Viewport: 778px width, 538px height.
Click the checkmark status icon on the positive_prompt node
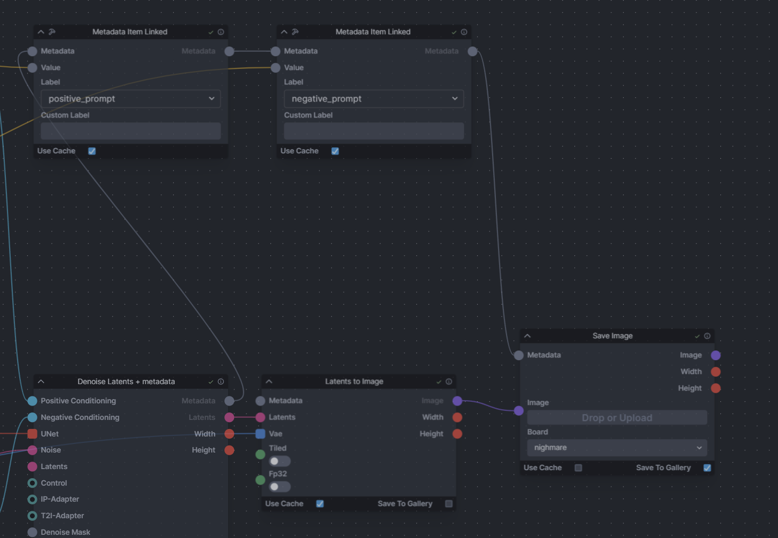[x=211, y=32]
